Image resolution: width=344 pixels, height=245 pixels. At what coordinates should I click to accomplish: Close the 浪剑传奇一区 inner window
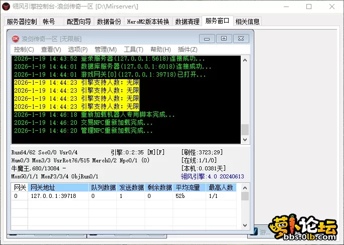(241, 39)
